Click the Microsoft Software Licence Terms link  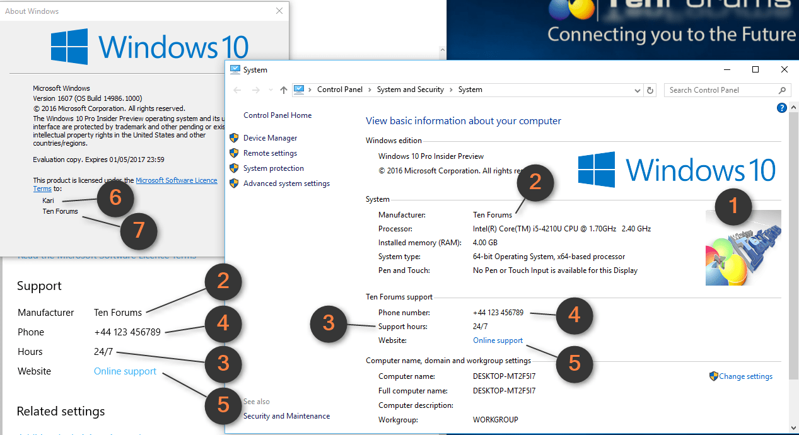click(x=177, y=180)
